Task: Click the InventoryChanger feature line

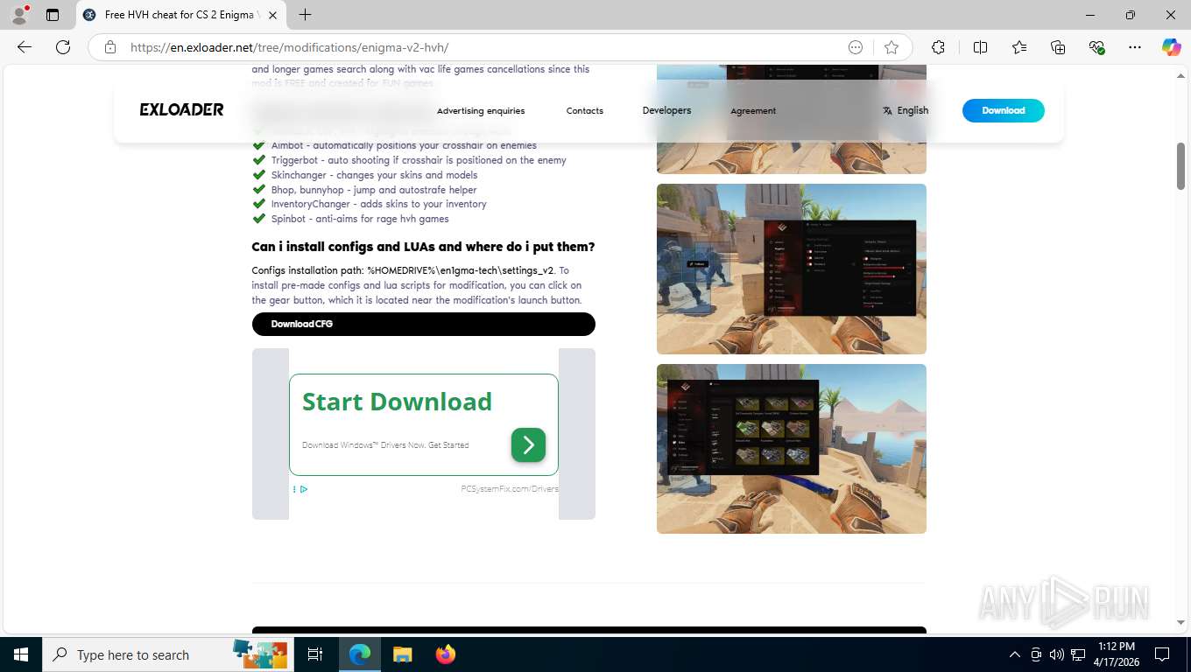Action: [378, 204]
